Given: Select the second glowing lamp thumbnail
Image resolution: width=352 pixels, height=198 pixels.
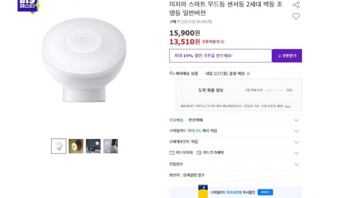Looking at the screenshot, I should (x=76, y=146).
